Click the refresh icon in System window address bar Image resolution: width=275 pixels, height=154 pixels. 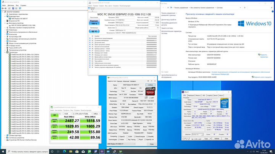click(x=245, y=8)
